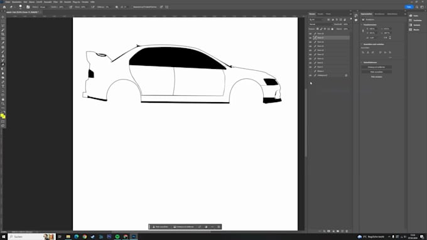Hide the highlighted selected layer's eye
This screenshot has height=240, width=427.
(310, 38)
